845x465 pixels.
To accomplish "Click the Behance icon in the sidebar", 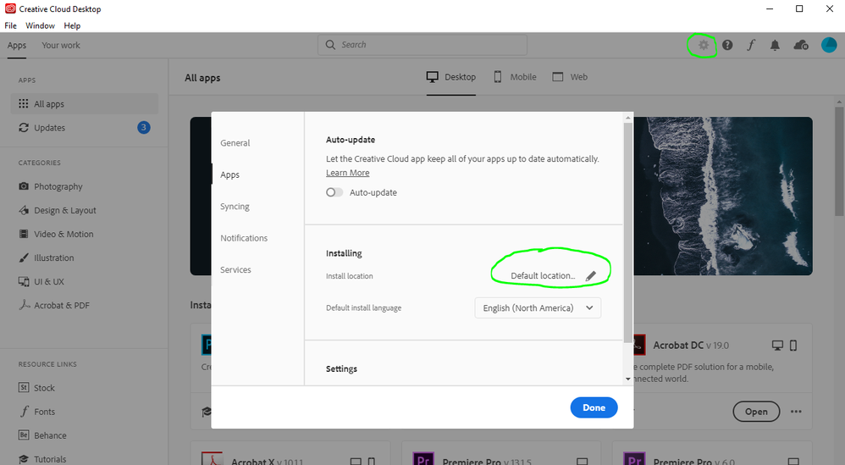I will pyautogui.click(x=24, y=435).
